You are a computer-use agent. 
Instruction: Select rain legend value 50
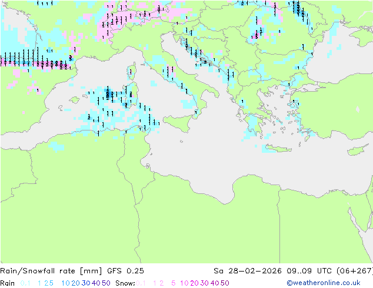coord(106,283)
